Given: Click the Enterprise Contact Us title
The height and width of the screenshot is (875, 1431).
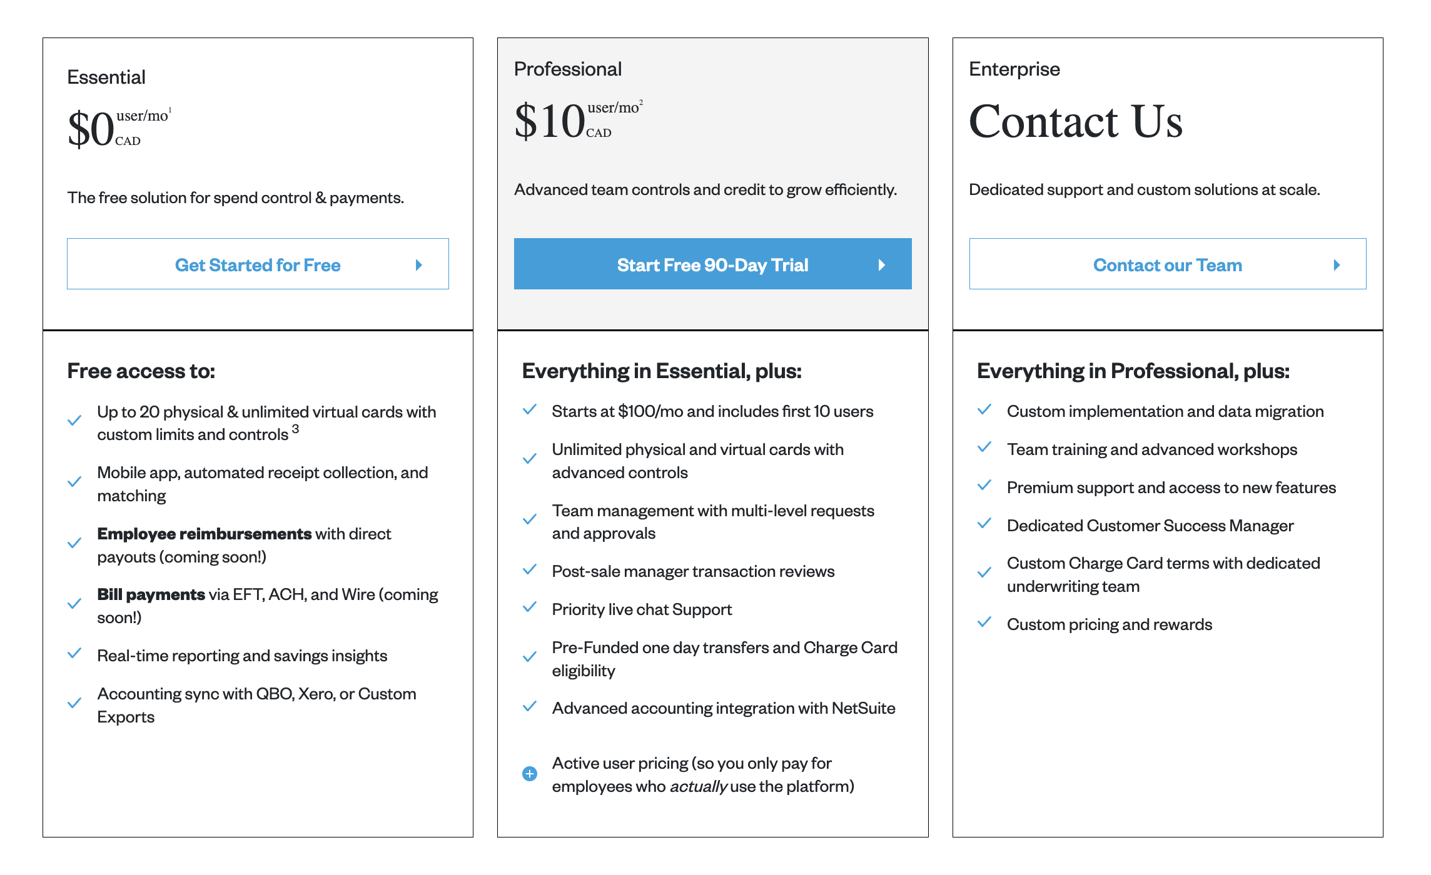Looking at the screenshot, I should (x=1076, y=121).
